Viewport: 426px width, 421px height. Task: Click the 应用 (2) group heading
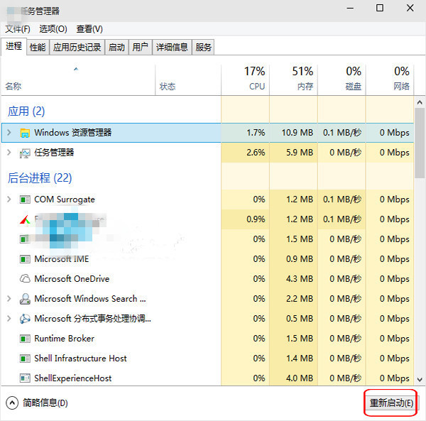(26, 111)
